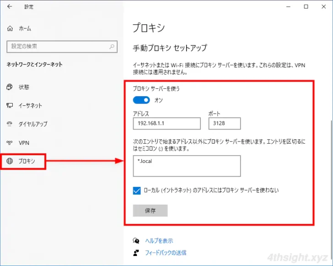Click the search magnifier icon
Viewport: 333px width, 266px height.
pos(112,47)
